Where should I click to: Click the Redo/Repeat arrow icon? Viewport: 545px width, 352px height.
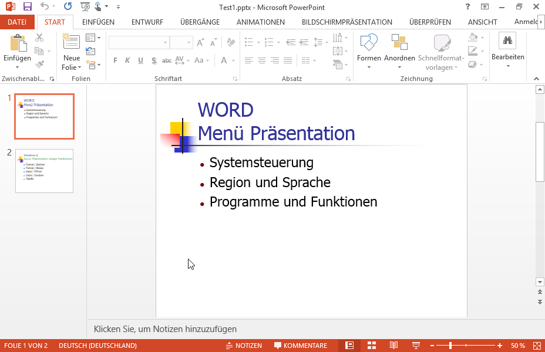click(68, 6)
